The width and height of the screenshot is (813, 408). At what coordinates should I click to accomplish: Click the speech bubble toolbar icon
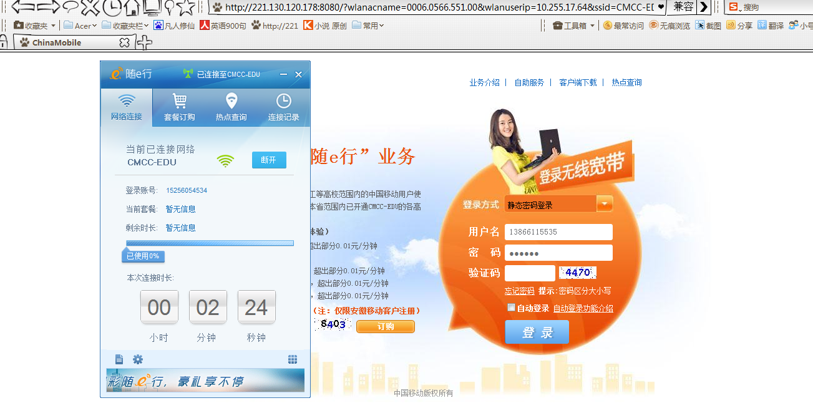(71, 7)
